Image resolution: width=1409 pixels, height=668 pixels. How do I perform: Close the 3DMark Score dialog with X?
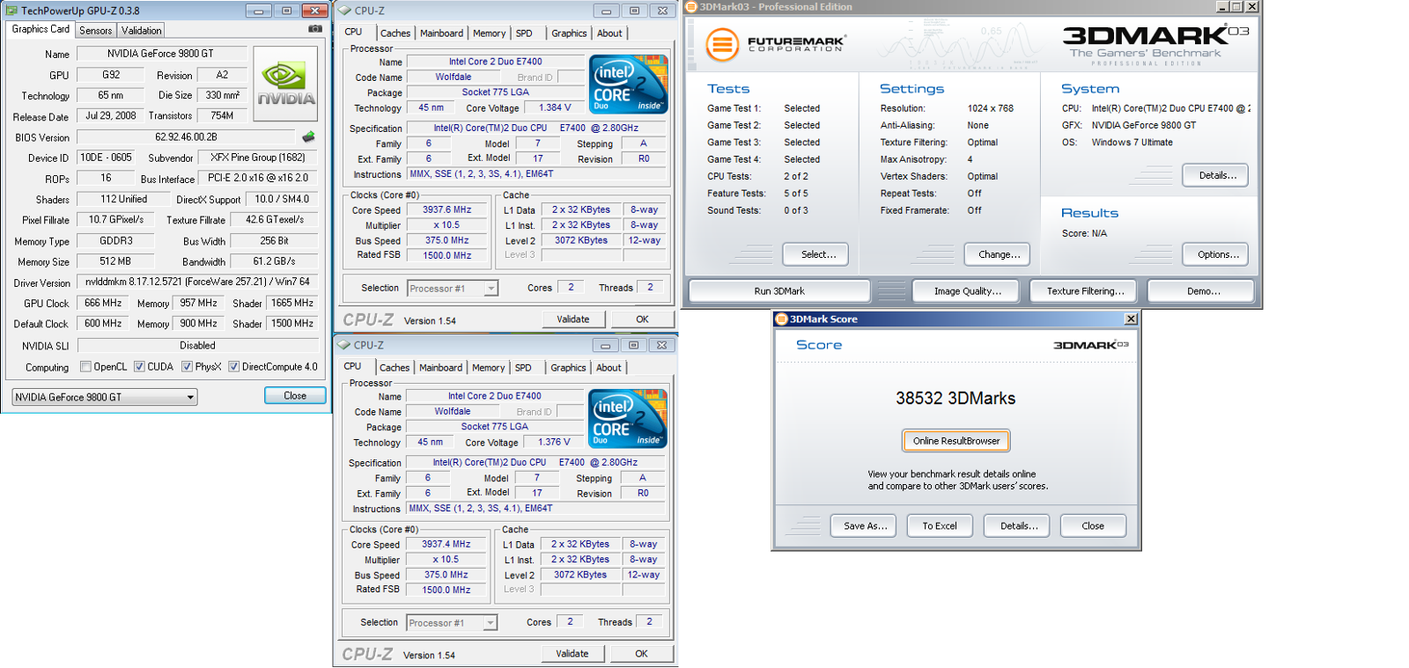point(1131,319)
